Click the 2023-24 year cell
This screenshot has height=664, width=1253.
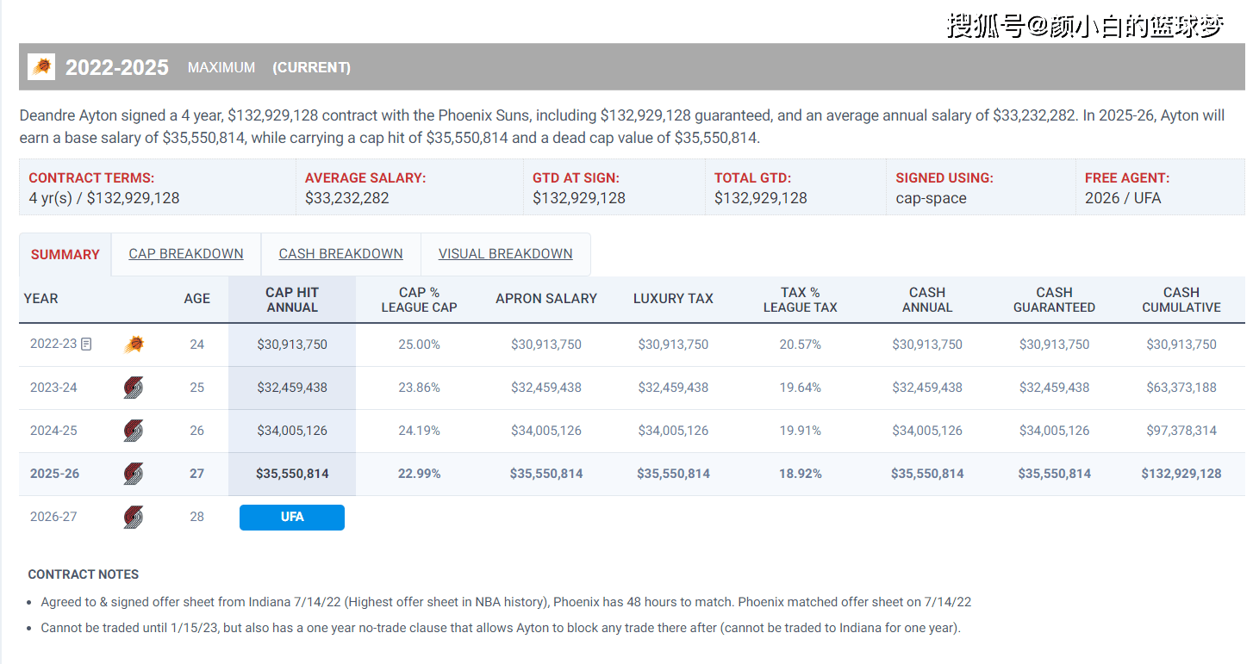(x=53, y=388)
